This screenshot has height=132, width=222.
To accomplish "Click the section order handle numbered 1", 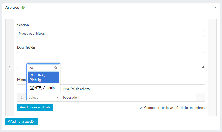I will (x=10, y=67).
